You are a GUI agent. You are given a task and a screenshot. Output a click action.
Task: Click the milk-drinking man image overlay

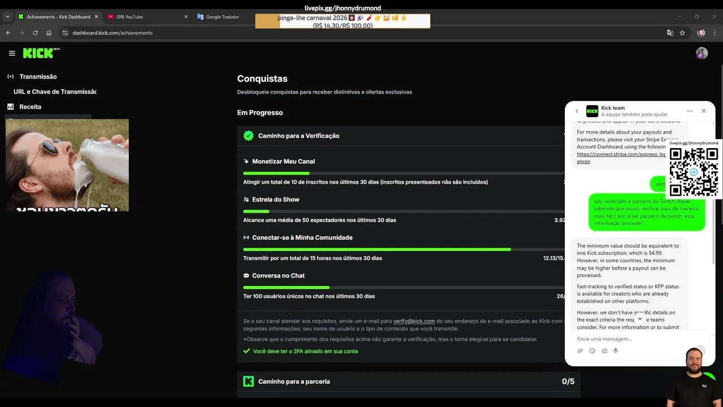click(x=67, y=165)
